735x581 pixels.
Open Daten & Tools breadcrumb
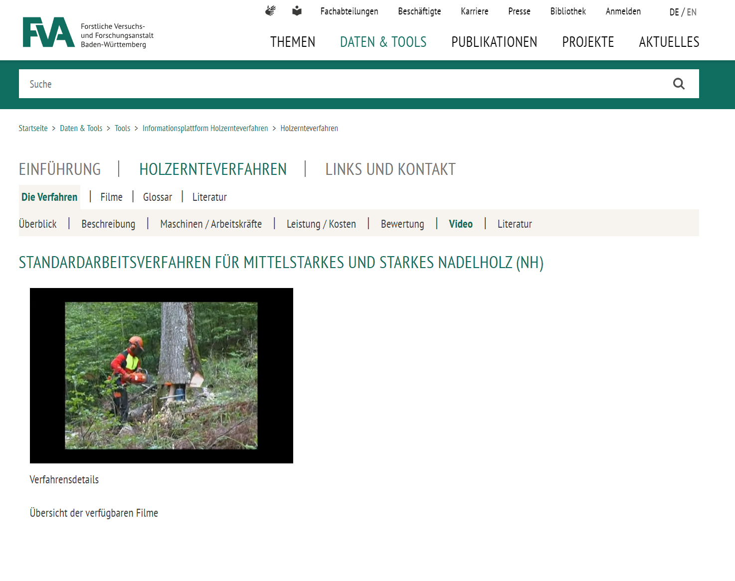coord(81,129)
